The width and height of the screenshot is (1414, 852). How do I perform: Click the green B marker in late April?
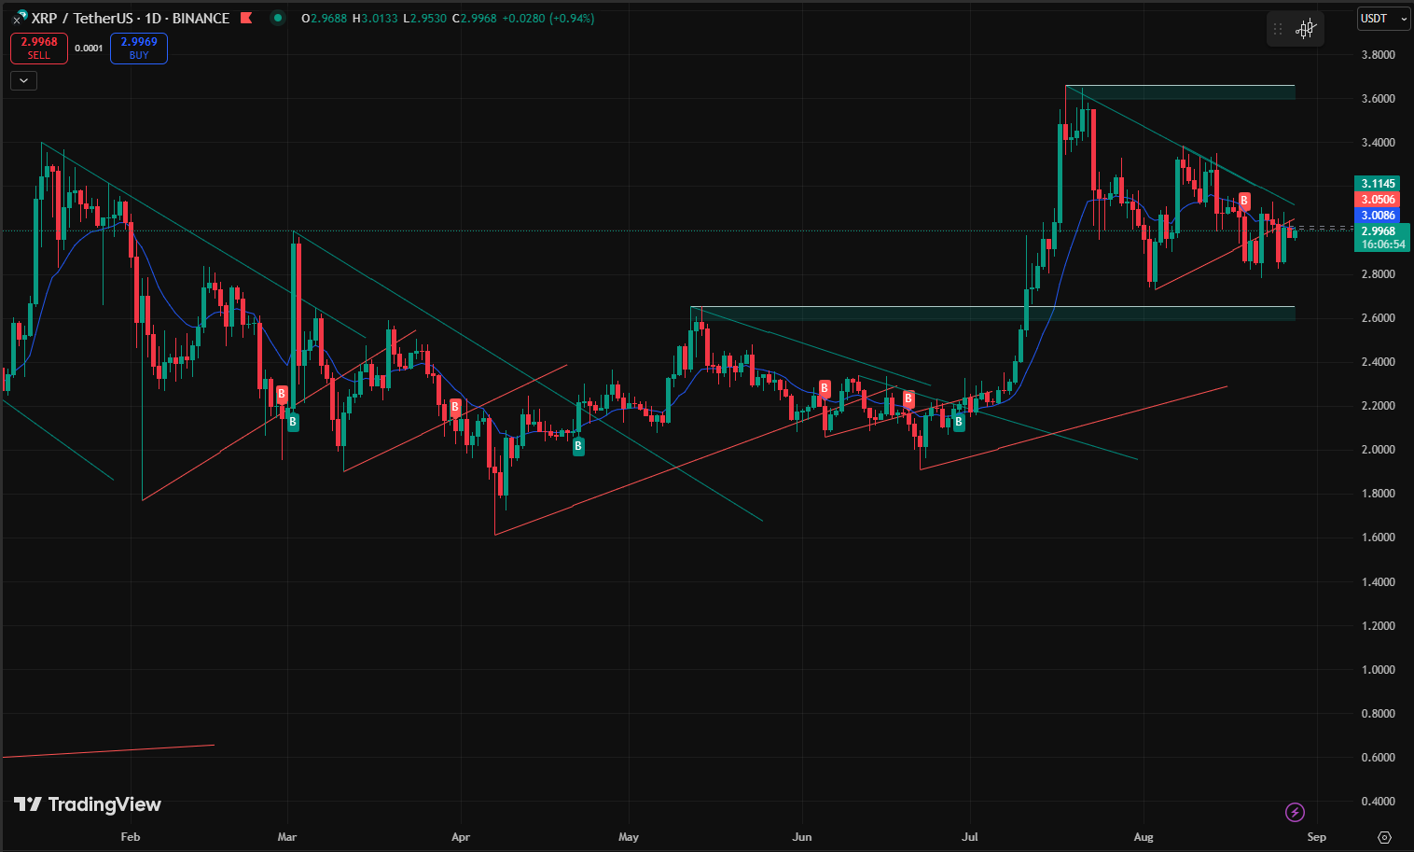[578, 446]
